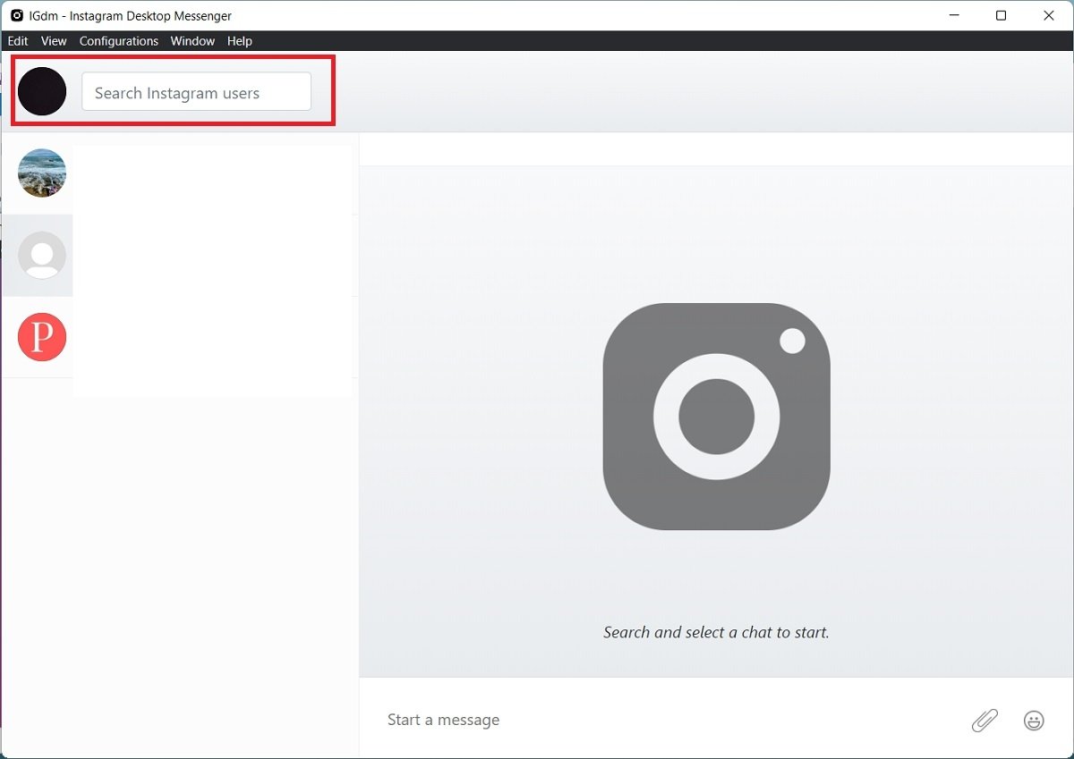
Task: Open the Help menu
Action: point(240,41)
